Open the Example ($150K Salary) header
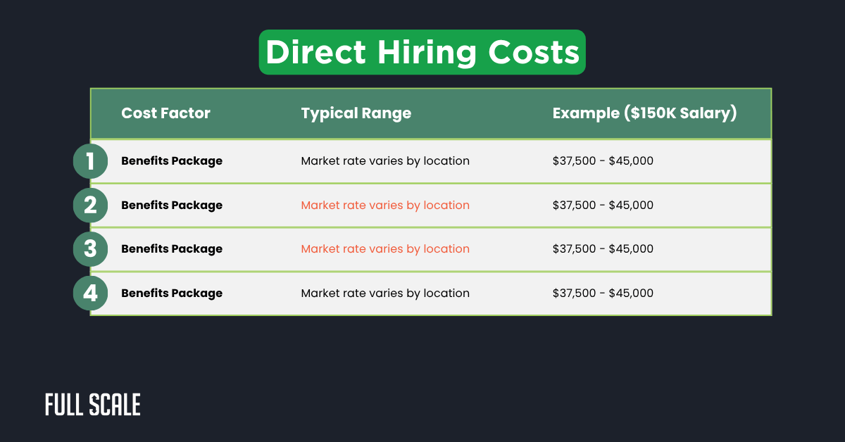This screenshot has height=442, width=845. 644,113
